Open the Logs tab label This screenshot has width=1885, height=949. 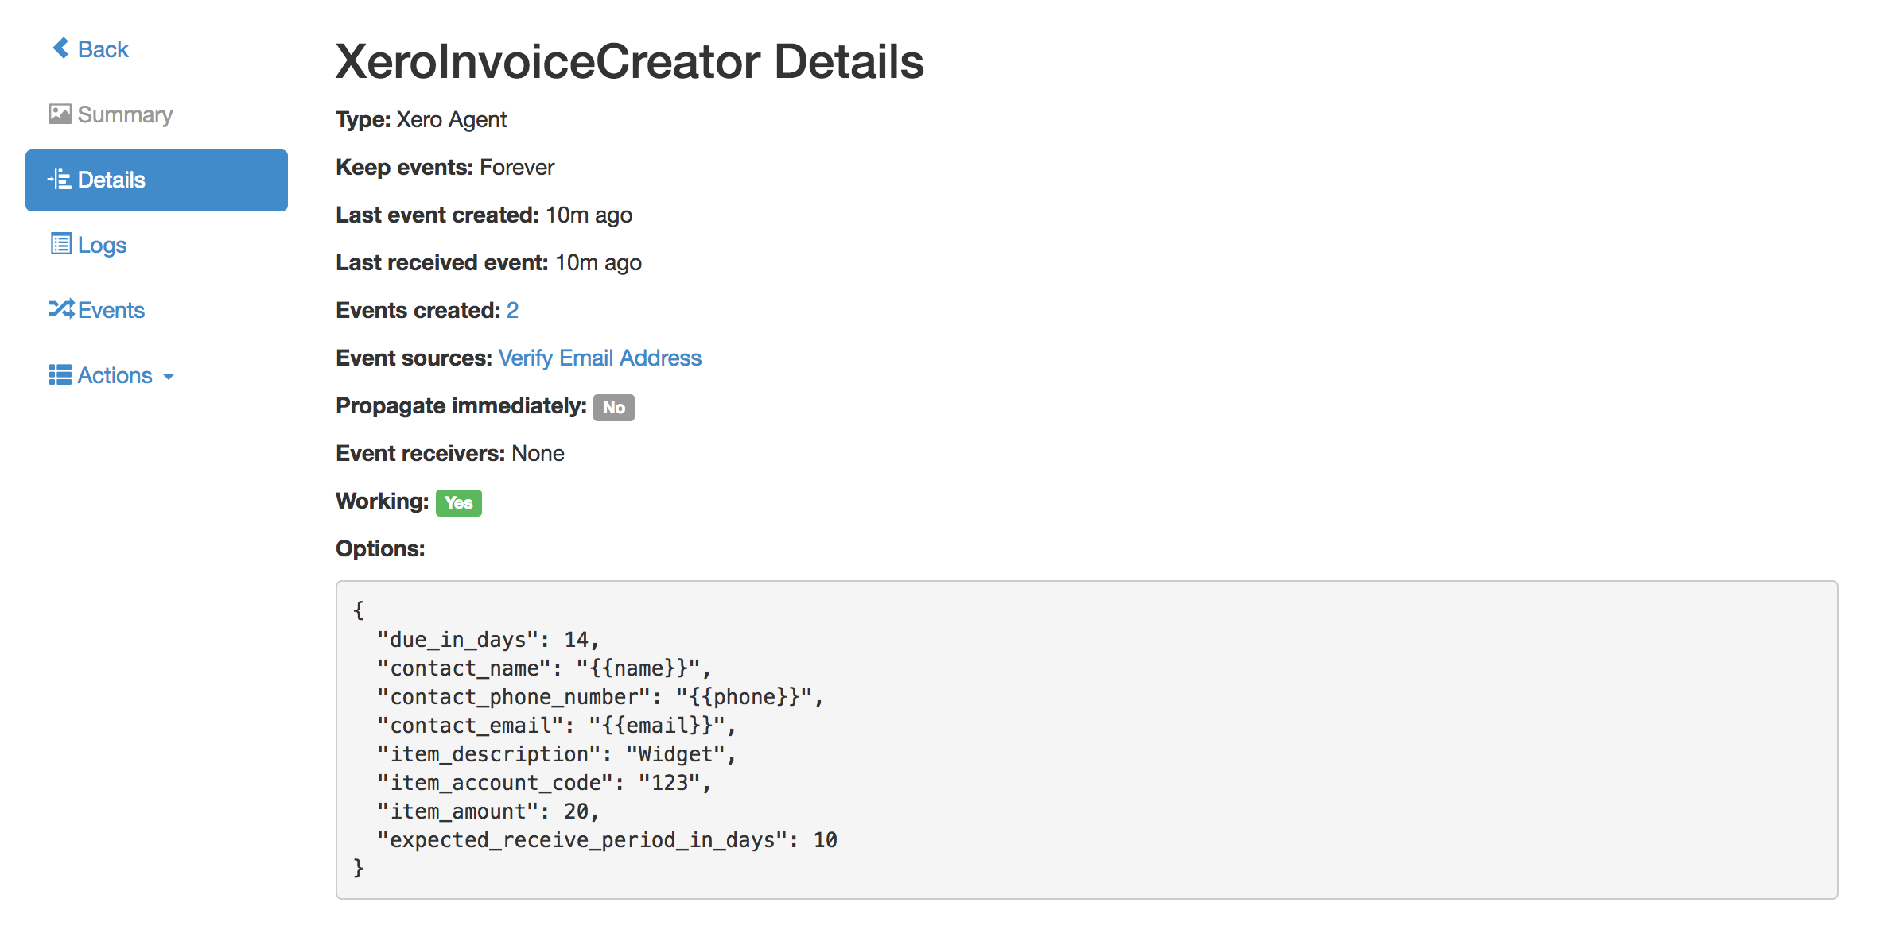pos(102,245)
